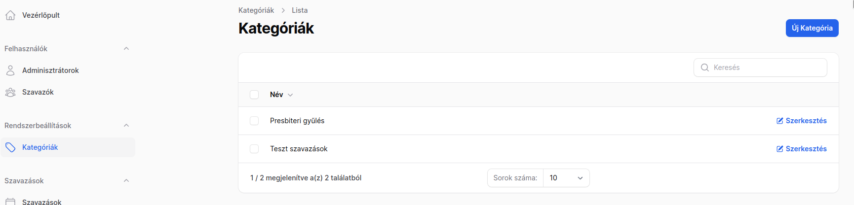Click edit pencil icon for Presbiteri gyűlés

click(x=780, y=121)
